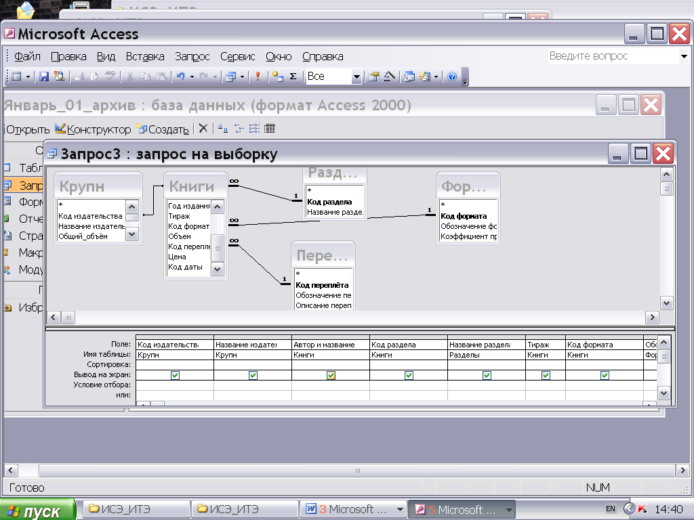Click the New Object toolbar icon
694x520 pixels.
425,77
